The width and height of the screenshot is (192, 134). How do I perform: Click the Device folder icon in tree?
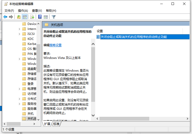pos(24,24)
